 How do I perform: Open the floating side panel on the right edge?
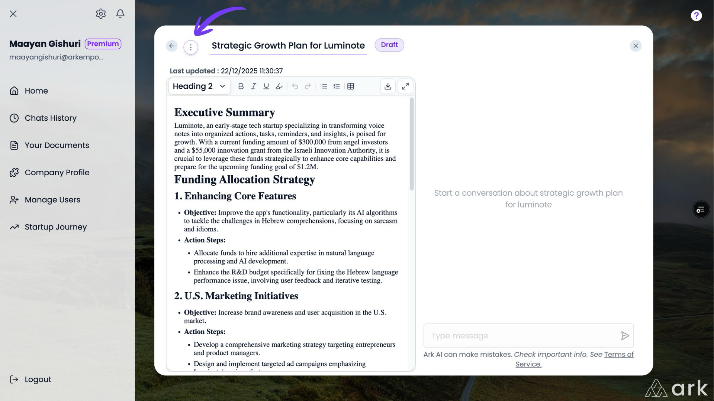(x=701, y=210)
